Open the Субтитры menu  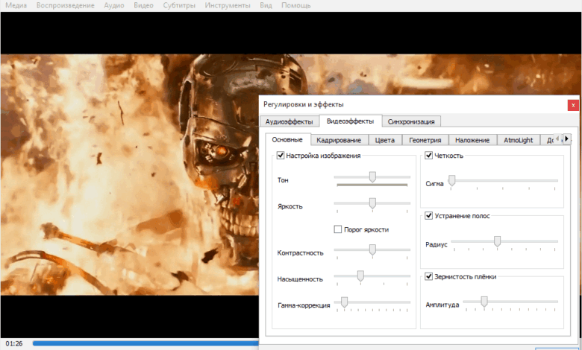(x=179, y=5)
